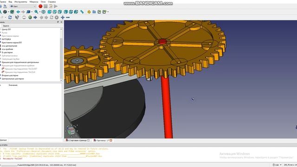
Task: Choose the draw style dark sphere icon
Action: (5, 12)
